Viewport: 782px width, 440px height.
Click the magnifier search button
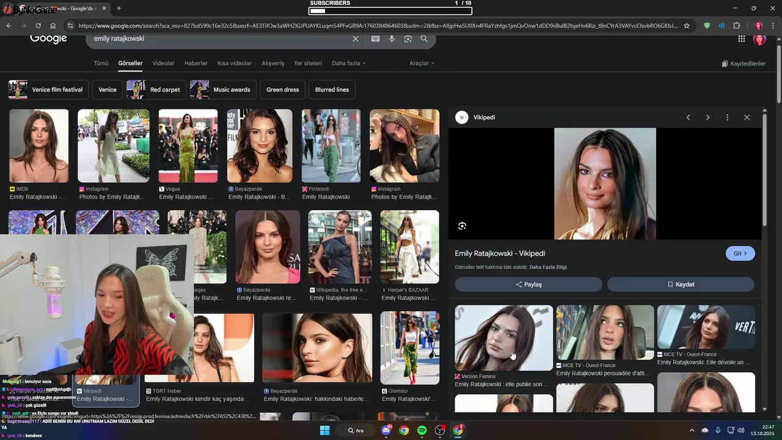coord(424,38)
